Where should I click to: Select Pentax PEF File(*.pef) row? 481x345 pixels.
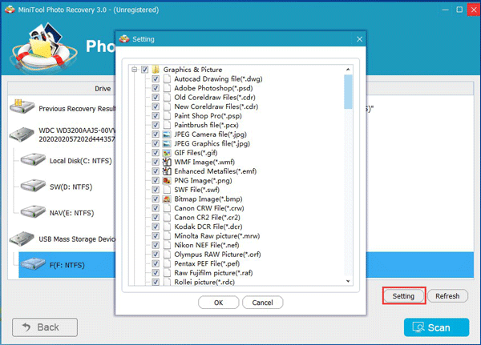pyautogui.click(x=207, y=263)
